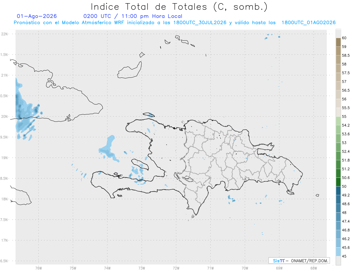Click the colorbar label '51.2'
Image resolution: width=352 pixels, height=272 pixels.
(x=346, y=169)
